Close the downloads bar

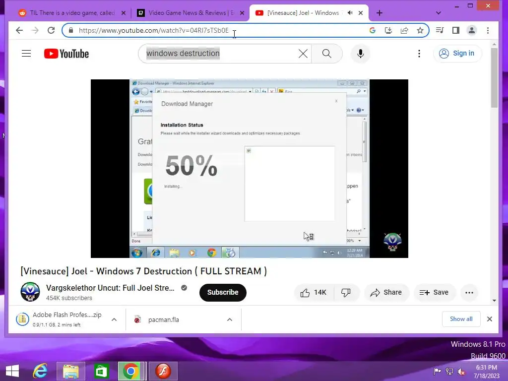[x=490, y=319]
